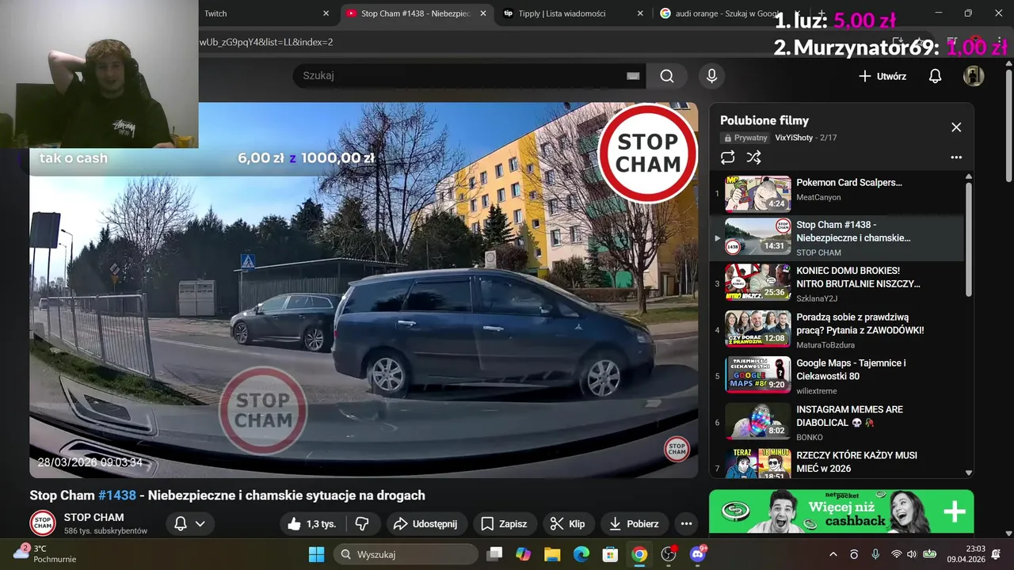Switch to the Twitch browser tab
The height and width of the screenshot is (570, 1014).
pos(261,13)
